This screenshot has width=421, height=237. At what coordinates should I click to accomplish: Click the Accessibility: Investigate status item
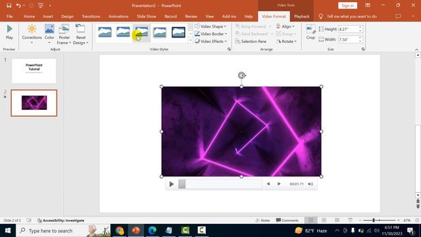[x=61, y=221]
